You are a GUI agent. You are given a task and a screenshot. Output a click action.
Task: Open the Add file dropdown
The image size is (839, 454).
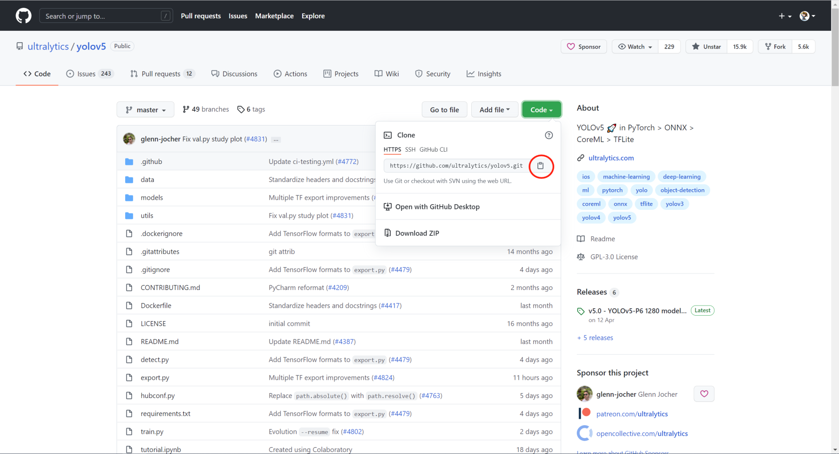[x=495, y=110]
